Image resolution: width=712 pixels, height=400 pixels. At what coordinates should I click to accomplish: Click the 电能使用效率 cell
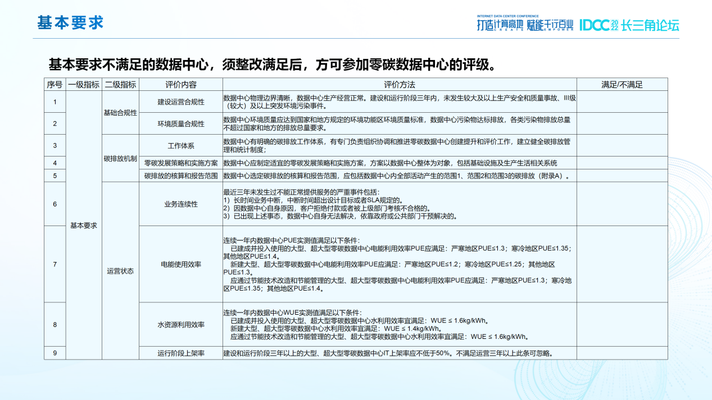coord(181,264)
